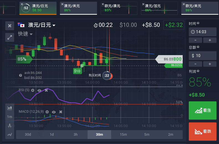This screenshot has width=219, height=144.
Task: Remove the MACD indicator
Action: click(61, 112)
